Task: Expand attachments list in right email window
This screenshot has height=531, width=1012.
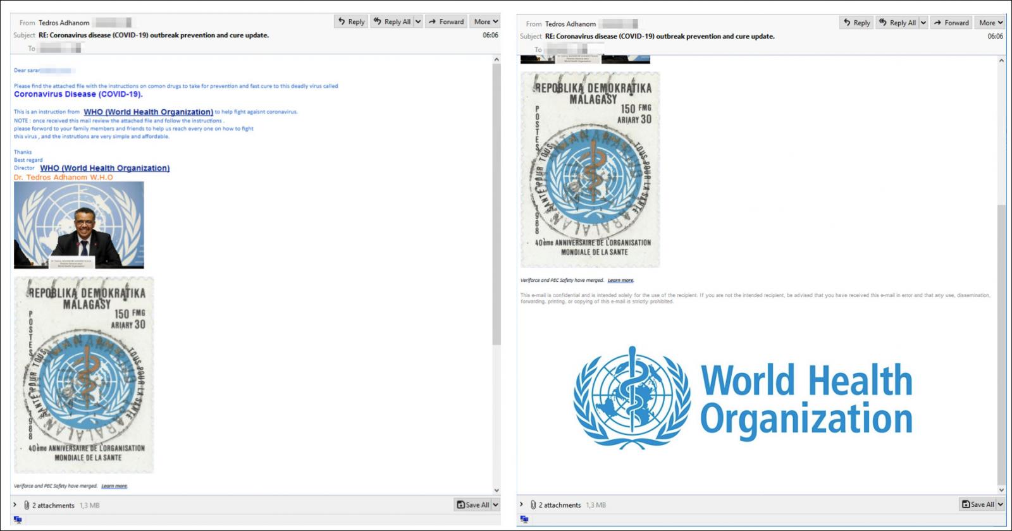Action: [522, 504]
